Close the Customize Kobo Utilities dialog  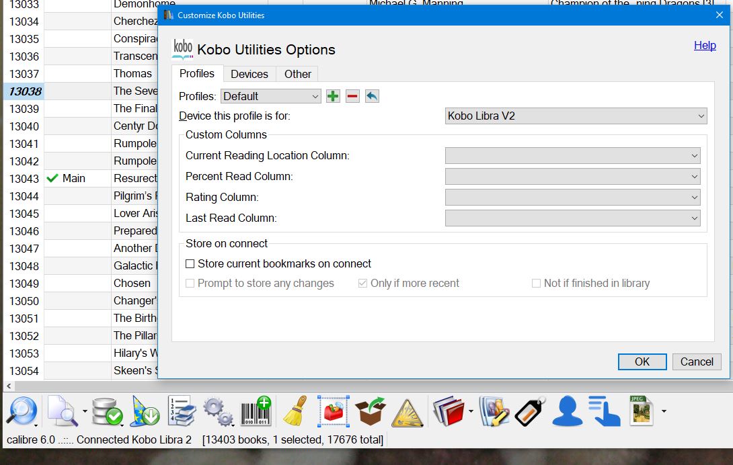(720, 15)
